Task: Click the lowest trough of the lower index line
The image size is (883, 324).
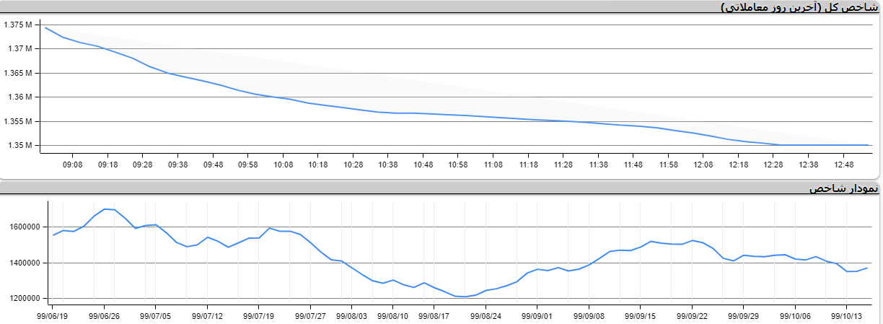Action: 465,297
